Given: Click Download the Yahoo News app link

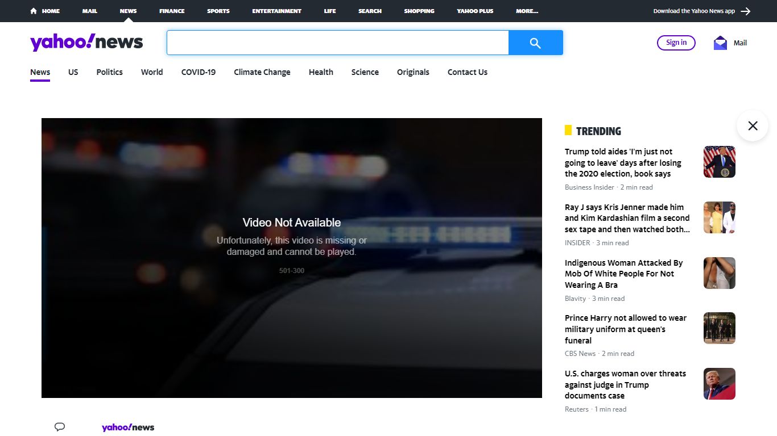Looking at the screenshot, I should [694, 11].
